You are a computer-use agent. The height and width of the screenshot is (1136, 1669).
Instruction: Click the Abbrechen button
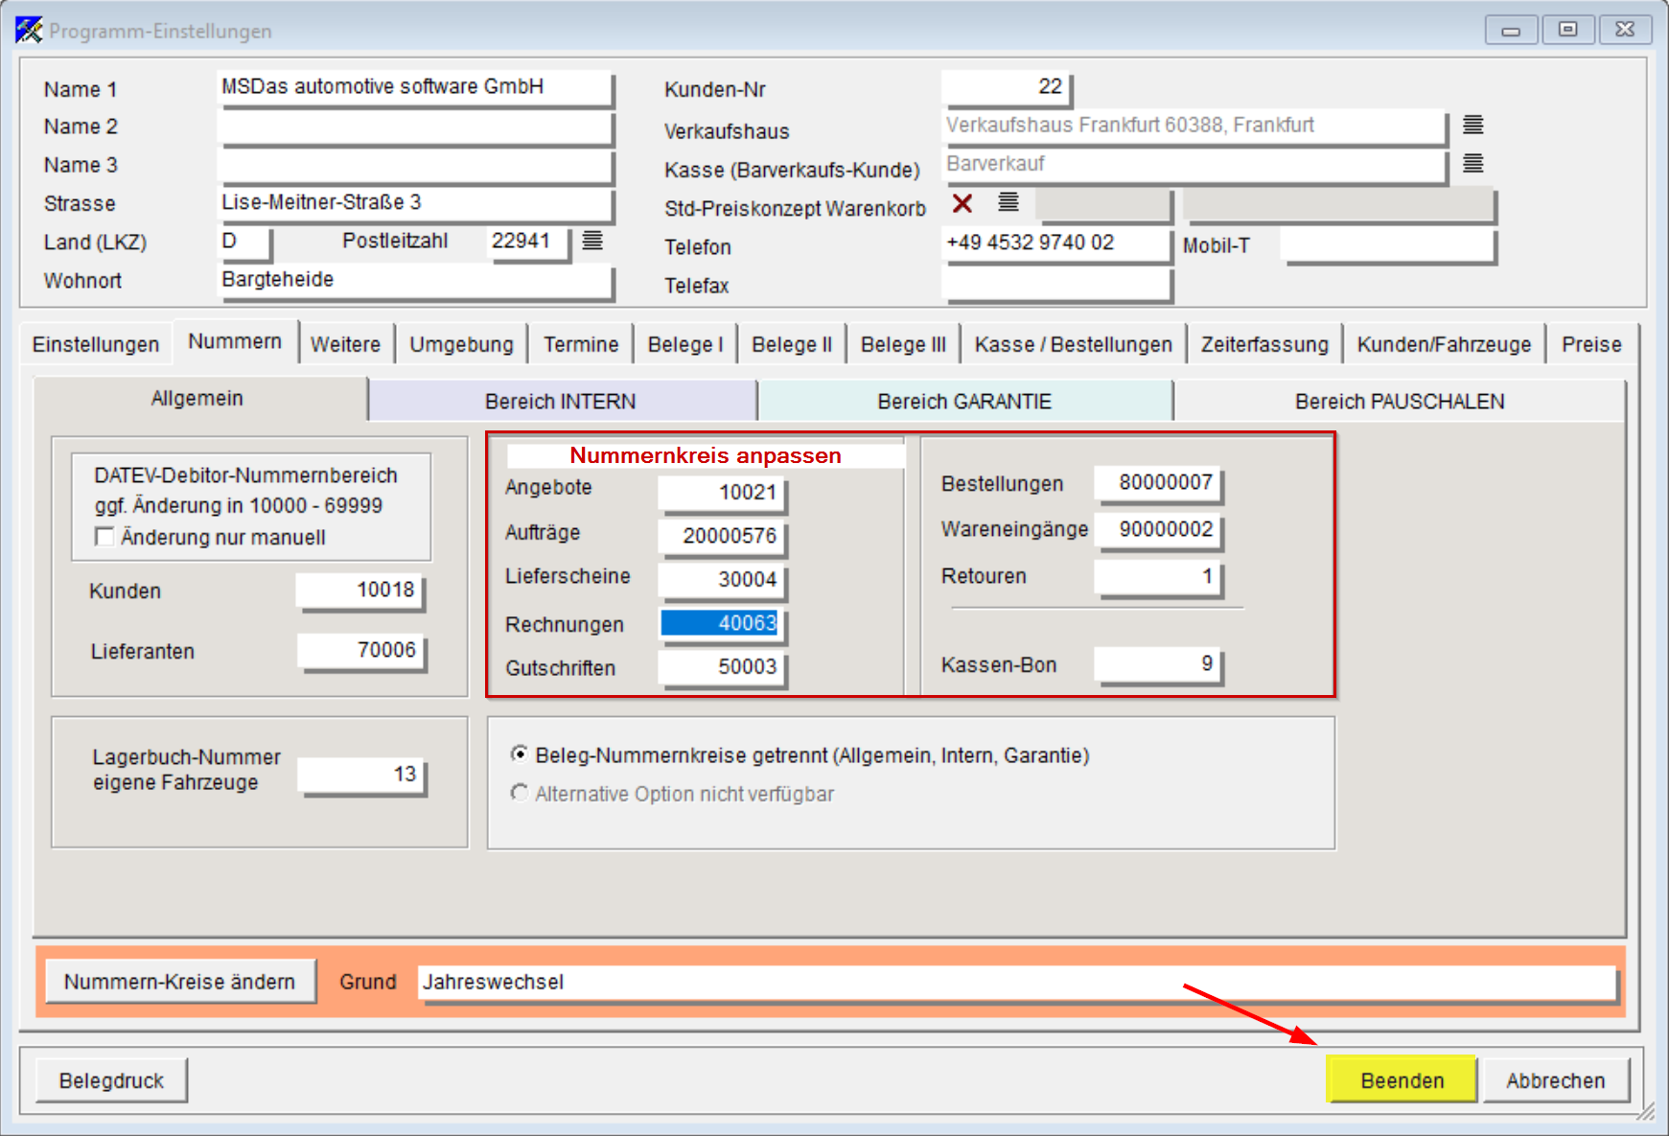pyautogui.click(x=1555, y=1080)
